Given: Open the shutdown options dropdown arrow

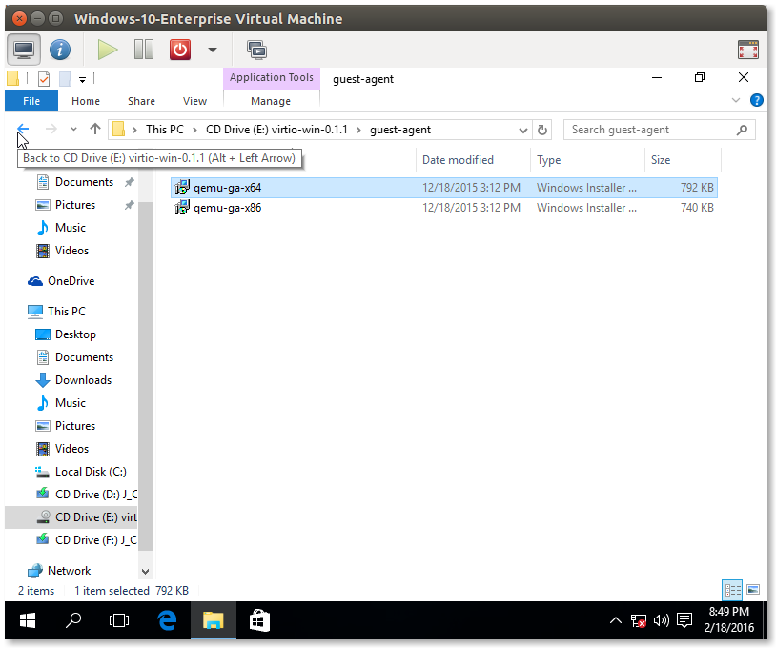Looking at the screenshot, I should (x=213, y=50).
